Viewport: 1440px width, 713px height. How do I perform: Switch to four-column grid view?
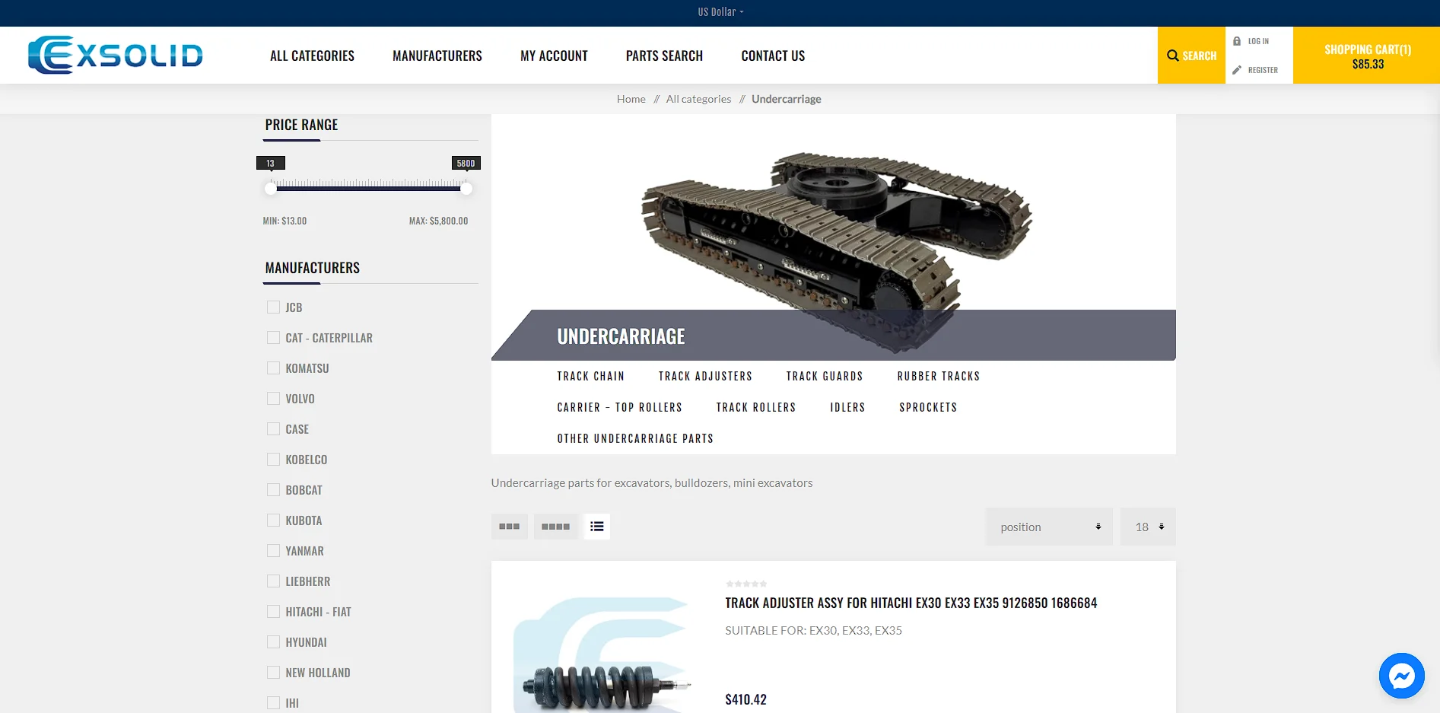click(x=555, y=527)
